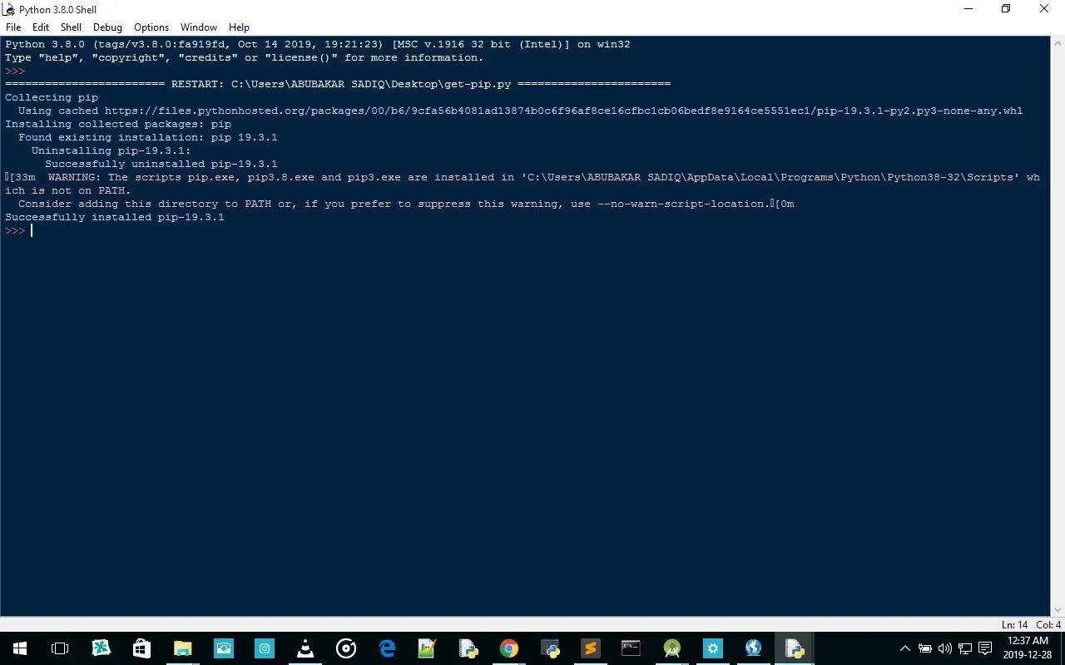Click 'Found existing installation: pip 19.3.1'
Image resolution: width=1065 pixels, height=665 pixels.
pos(148,137)
